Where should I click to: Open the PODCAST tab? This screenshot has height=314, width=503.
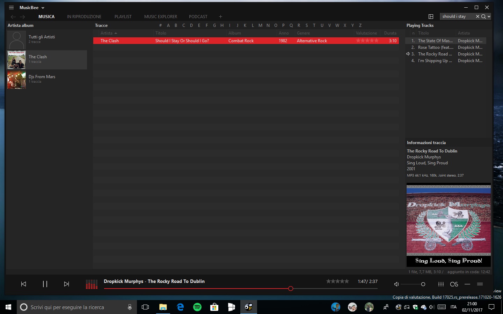(x=198, y=16)
